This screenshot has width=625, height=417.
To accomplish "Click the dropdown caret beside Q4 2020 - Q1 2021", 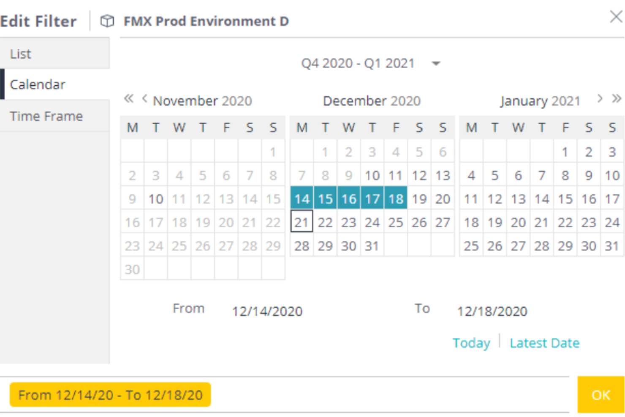I will pos(436,63).
